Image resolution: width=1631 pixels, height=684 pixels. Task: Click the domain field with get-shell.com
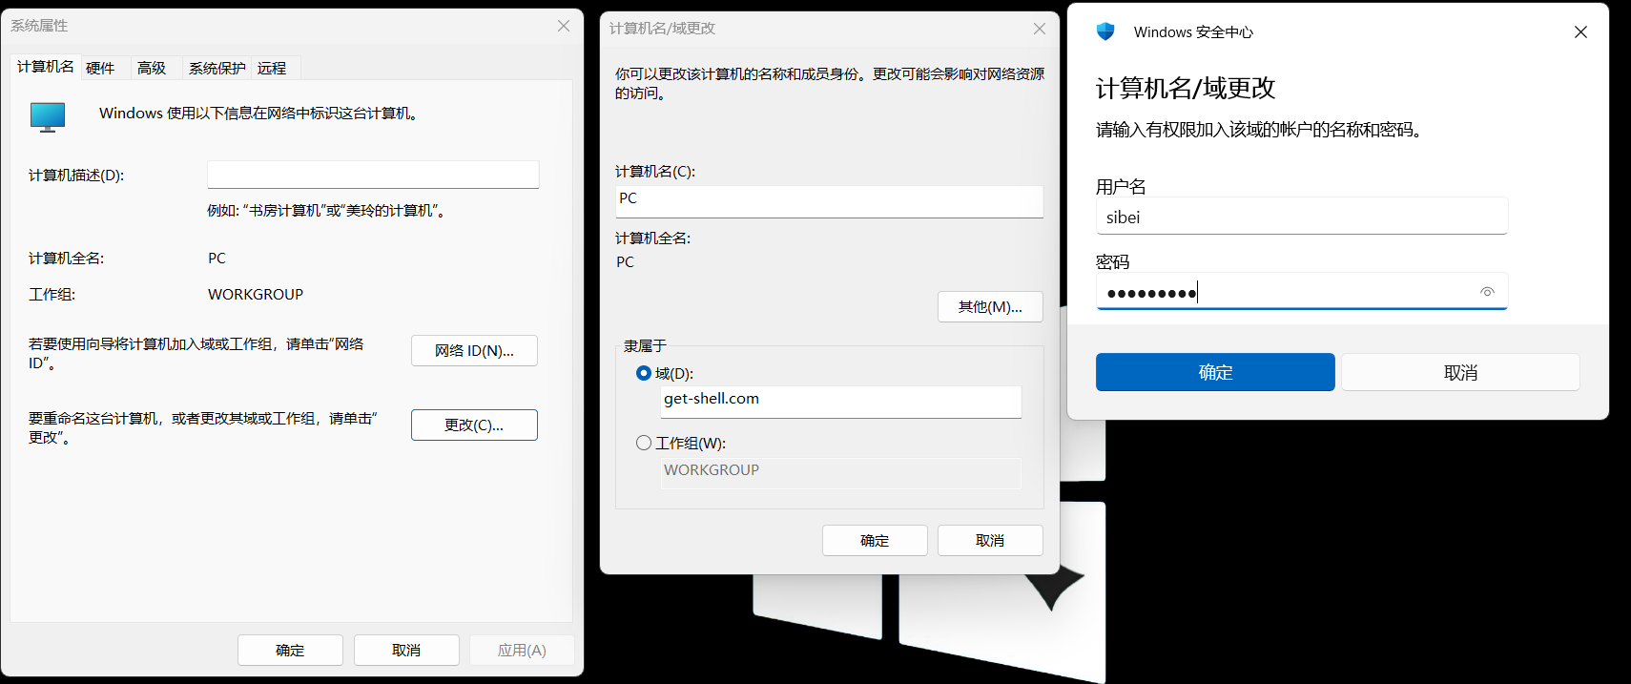841,402
